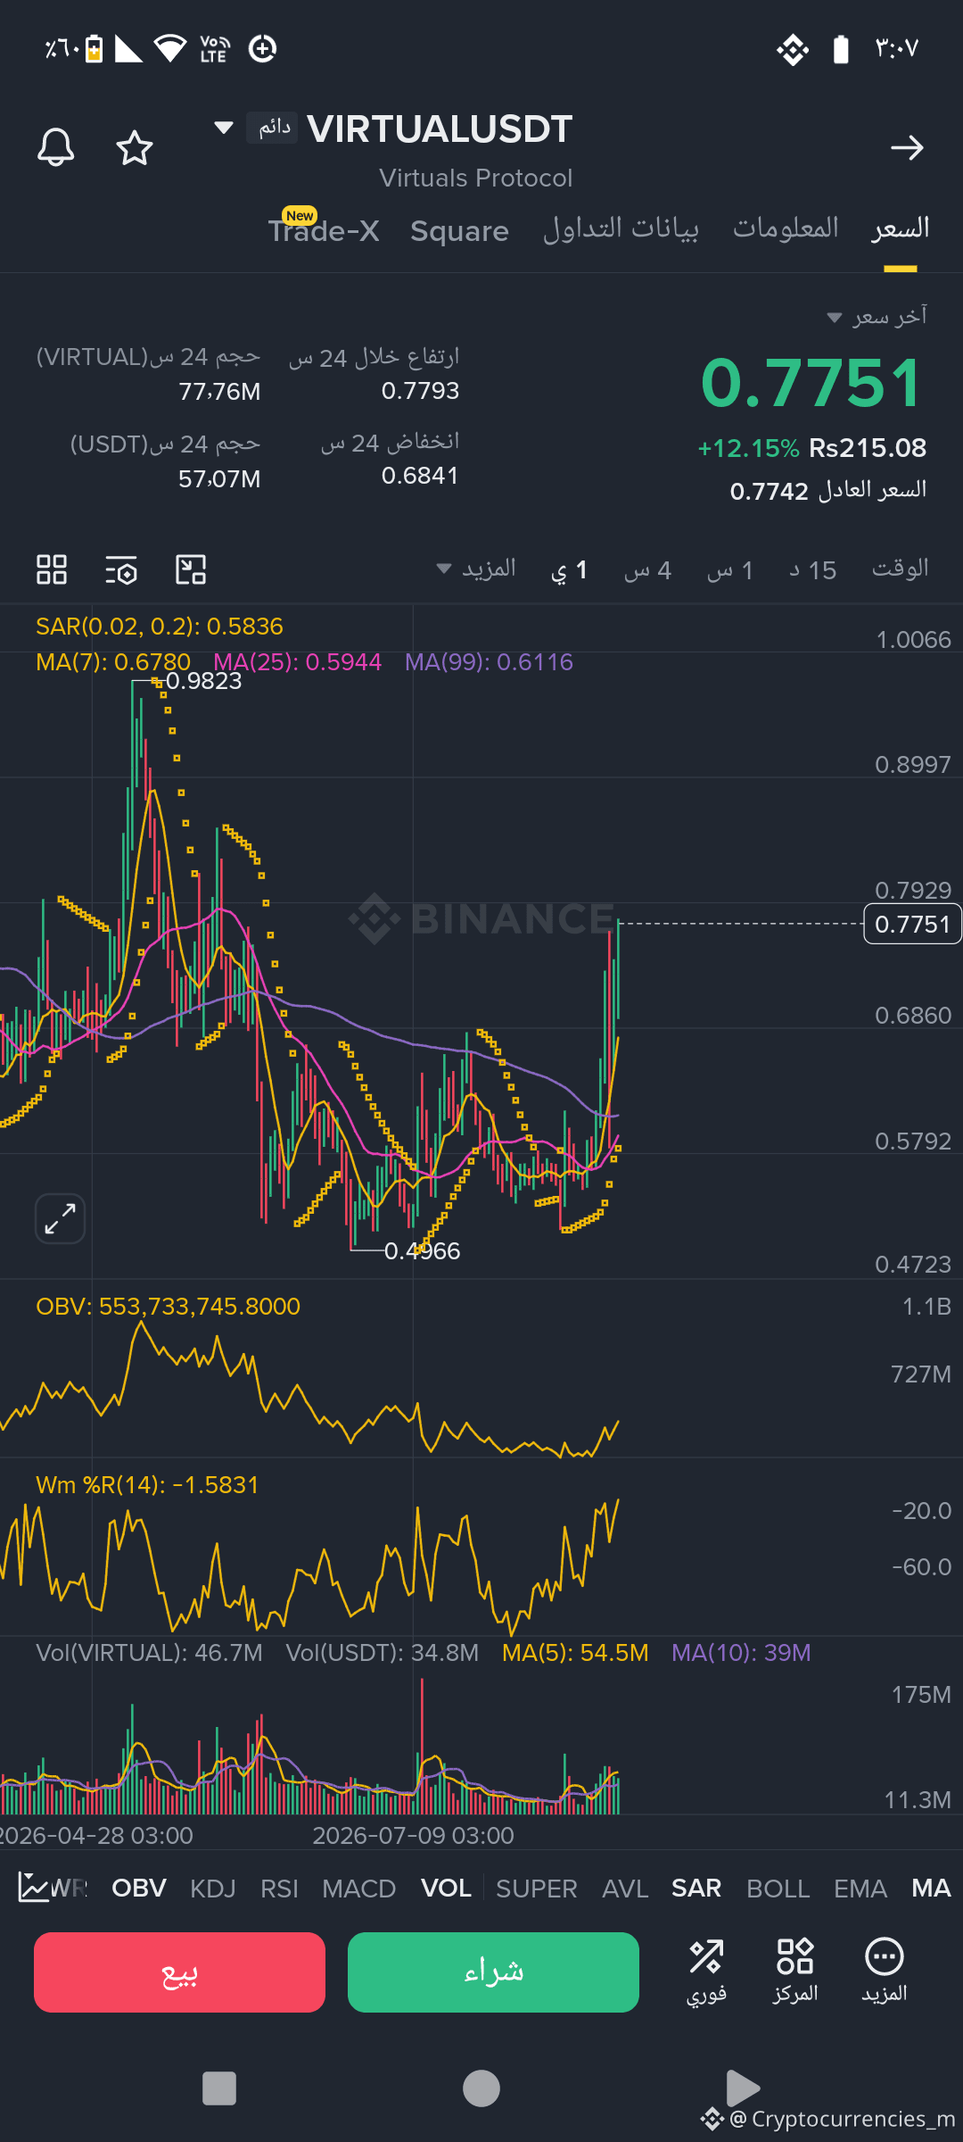The image size is (963, 2142).
Task: Open the trading pair selector dropdown arrow
Action: pyautogui.click(x=224, y=128)
